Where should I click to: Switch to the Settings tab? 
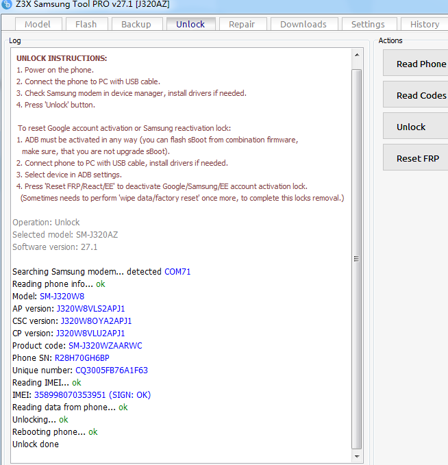pos(369,24)
